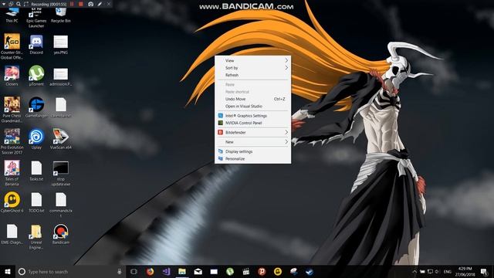Switch the ENG input language indicator

coord(447,271)
